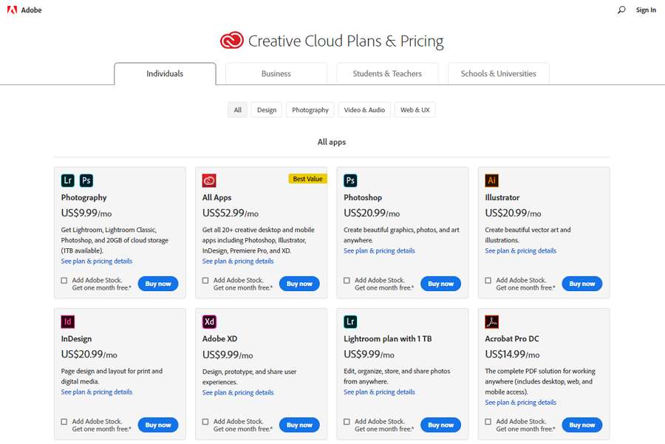Click the Acrobat Pro DC price US$14.99/mo
The width and height of the screenshot is (665, 444).
pyautogui.click(x=512, y=354)
